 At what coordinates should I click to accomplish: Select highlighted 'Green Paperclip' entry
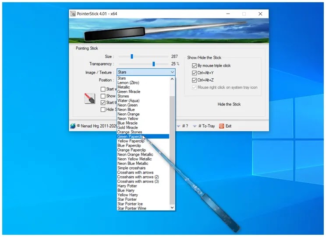pyautogui.click(x=143, y=136)
